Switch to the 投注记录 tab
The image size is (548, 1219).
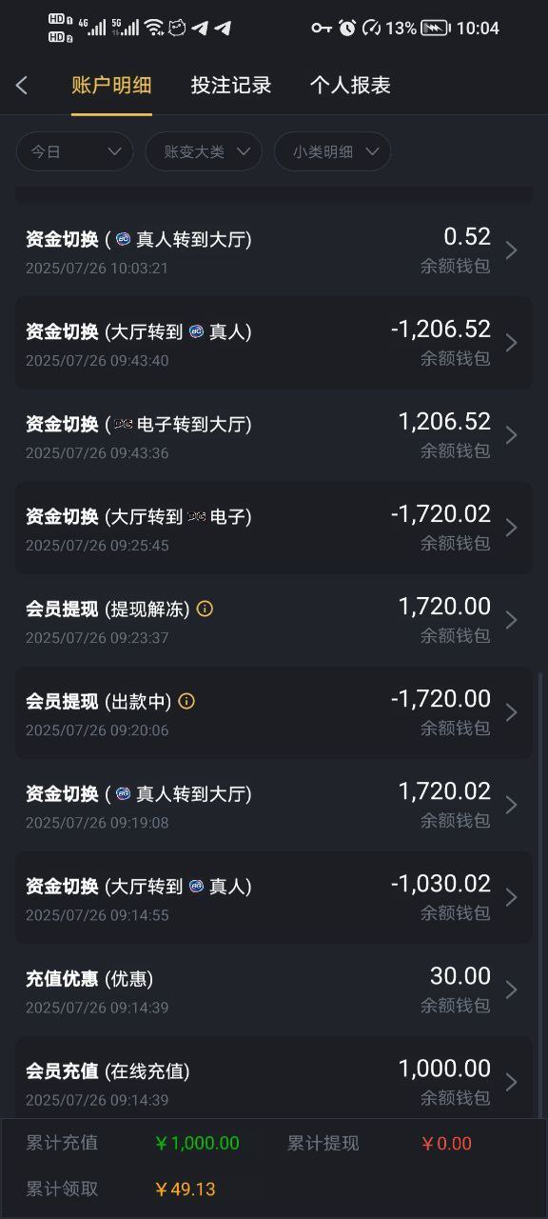231,85
